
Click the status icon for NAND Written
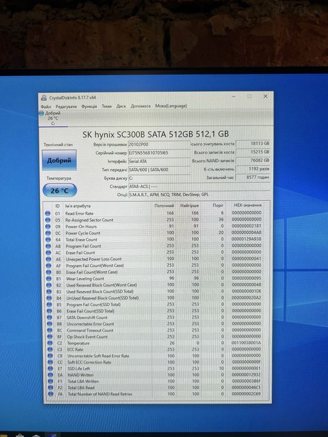click(x=51, y=375)
